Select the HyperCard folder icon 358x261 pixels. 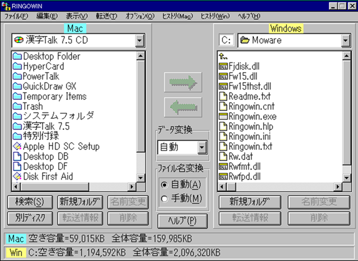(17, 66)
